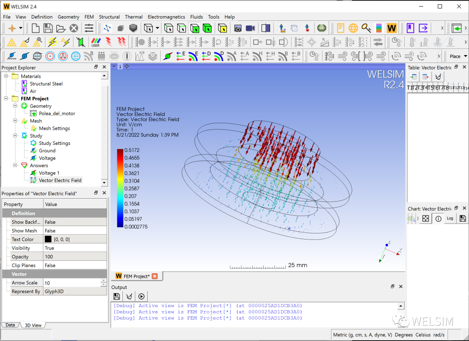The image size is (469, 341).
Task: Click the gray X close-project icon
Action: [x=73, y=28]
